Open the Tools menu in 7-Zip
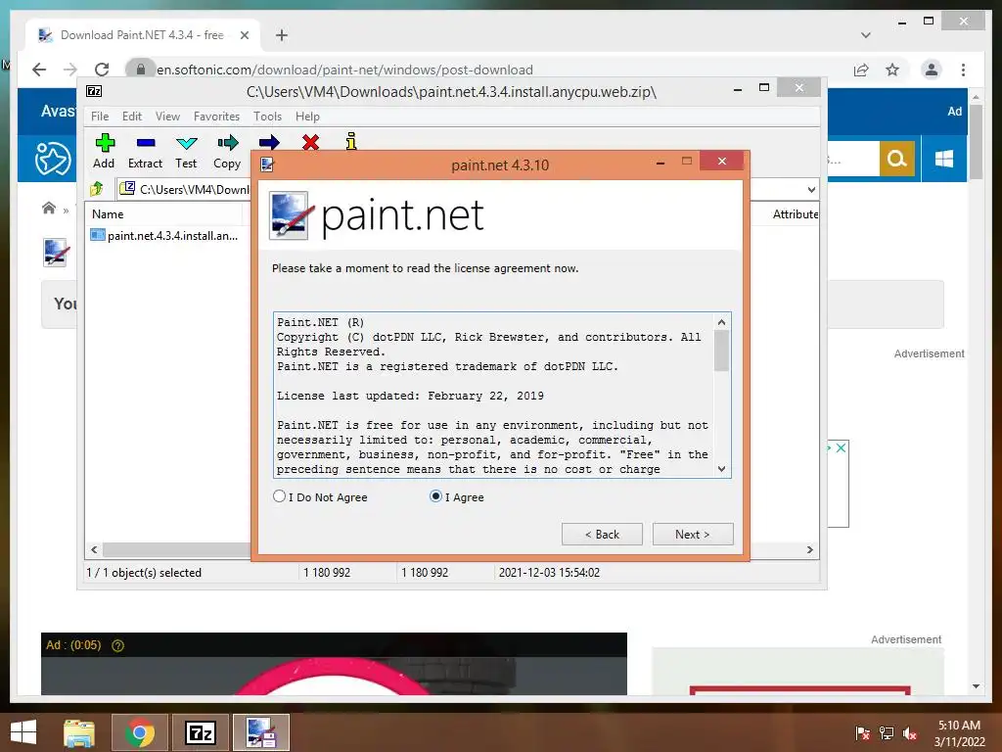This screenshot has width=1002, height=752. pyautogui.click(x=267, y=117)
